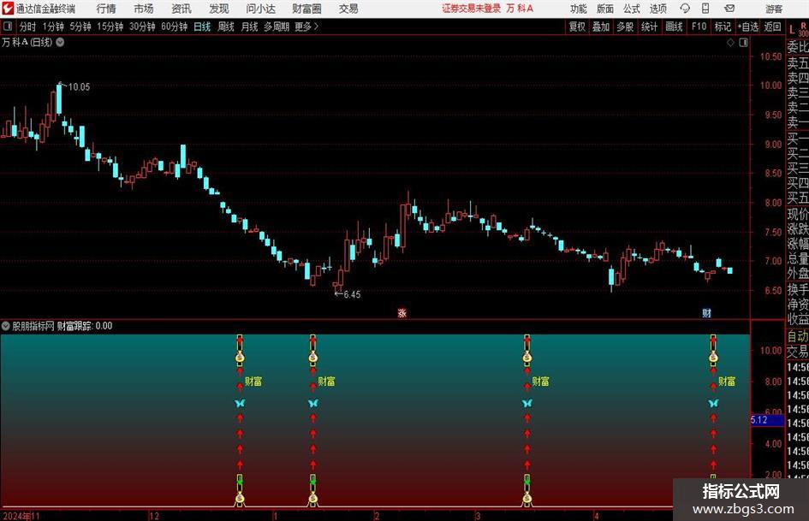The width and height of the screenshot is (809, 521).
Task: Open the 财富圈 menu
Action: click(x=306, y=9)
